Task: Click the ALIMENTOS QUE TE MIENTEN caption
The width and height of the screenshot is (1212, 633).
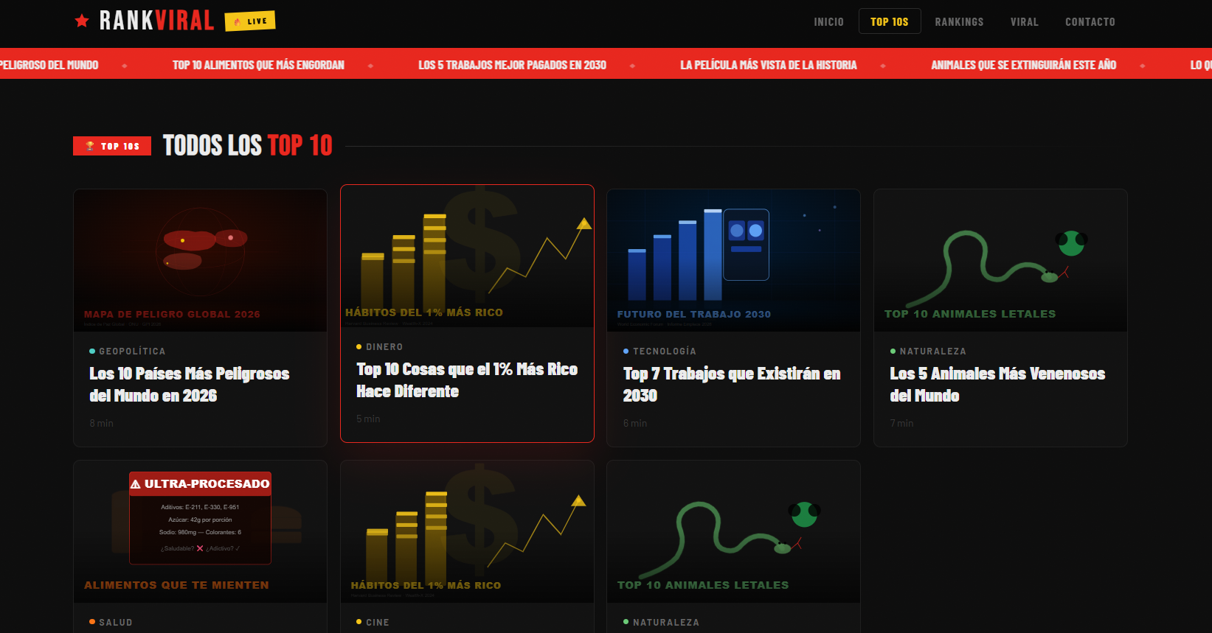Action: [176, 585]
